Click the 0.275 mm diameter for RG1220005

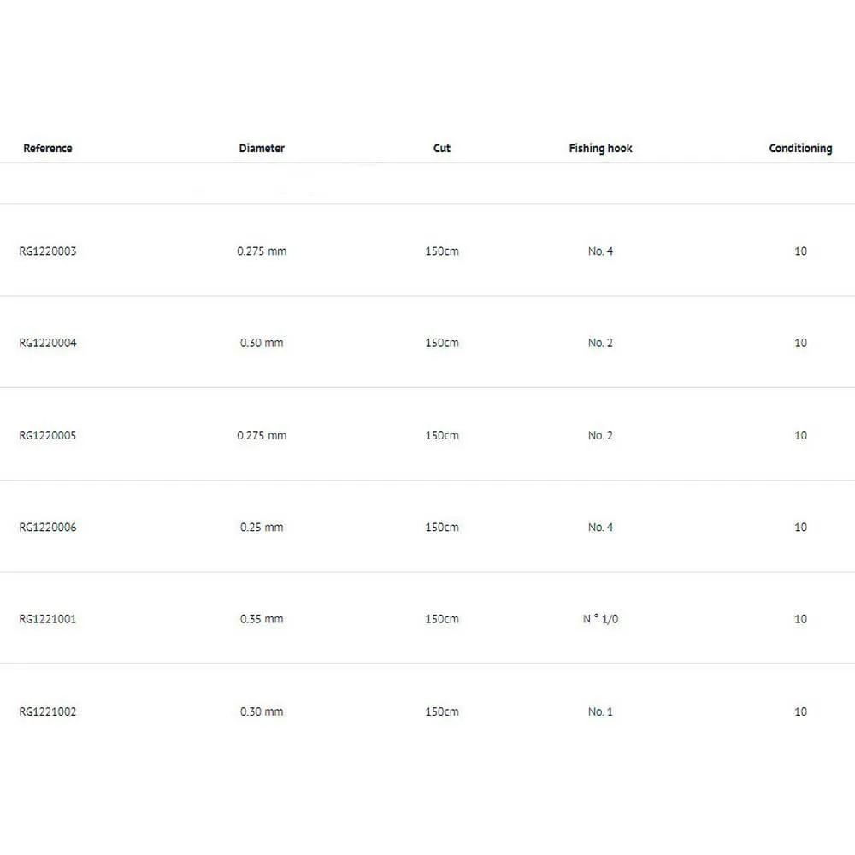pos(262,435)
